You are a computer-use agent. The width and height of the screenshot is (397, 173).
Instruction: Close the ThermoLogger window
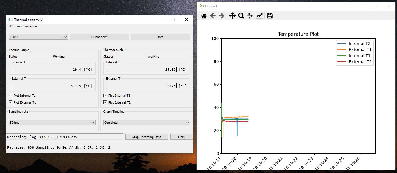click(x=187, y=20)
